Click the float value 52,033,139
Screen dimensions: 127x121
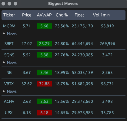[x=82, y=73]
